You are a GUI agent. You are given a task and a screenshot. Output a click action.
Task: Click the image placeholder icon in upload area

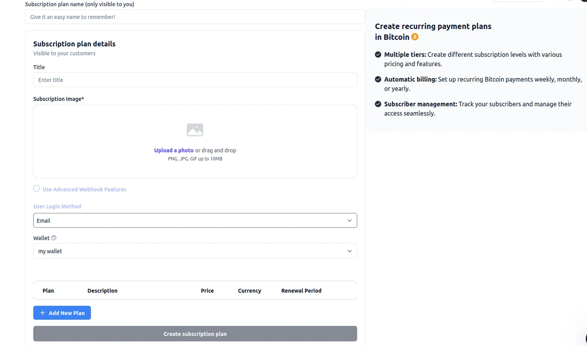[x=195, y=130]
